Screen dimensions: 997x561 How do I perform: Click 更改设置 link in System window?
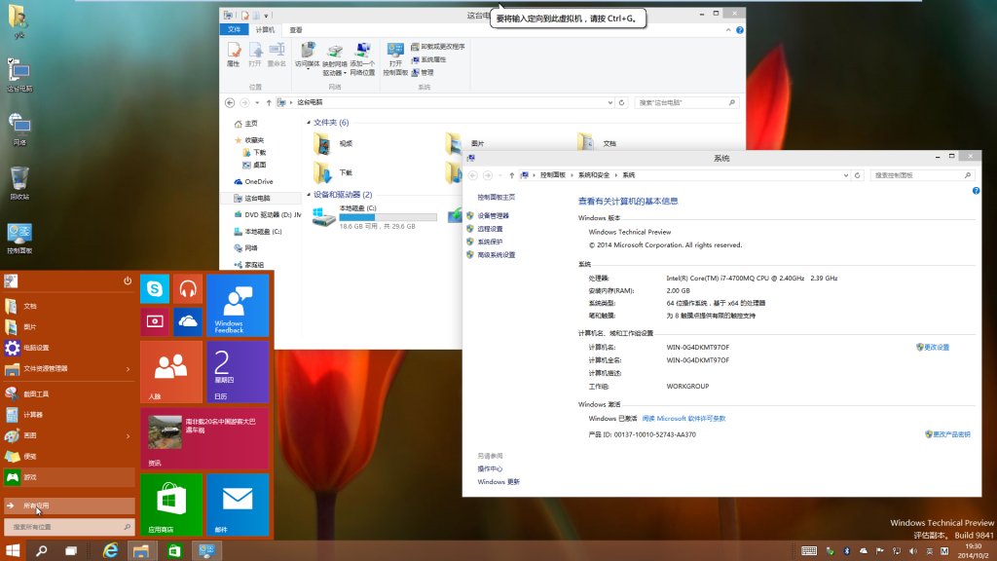point(936,348)
